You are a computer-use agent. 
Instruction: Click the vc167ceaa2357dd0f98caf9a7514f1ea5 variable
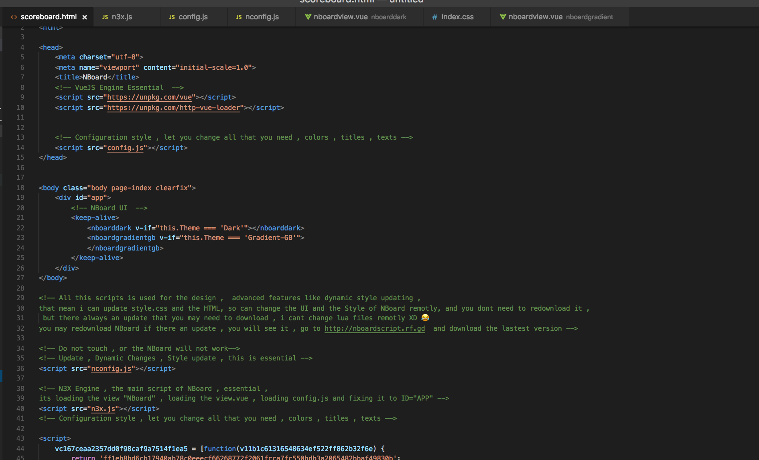(x=121, y=449)
